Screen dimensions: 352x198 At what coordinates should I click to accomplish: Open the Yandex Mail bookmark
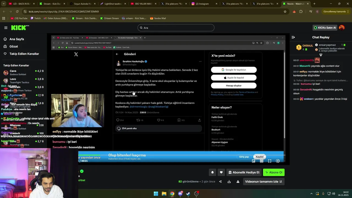coord(158,18)
